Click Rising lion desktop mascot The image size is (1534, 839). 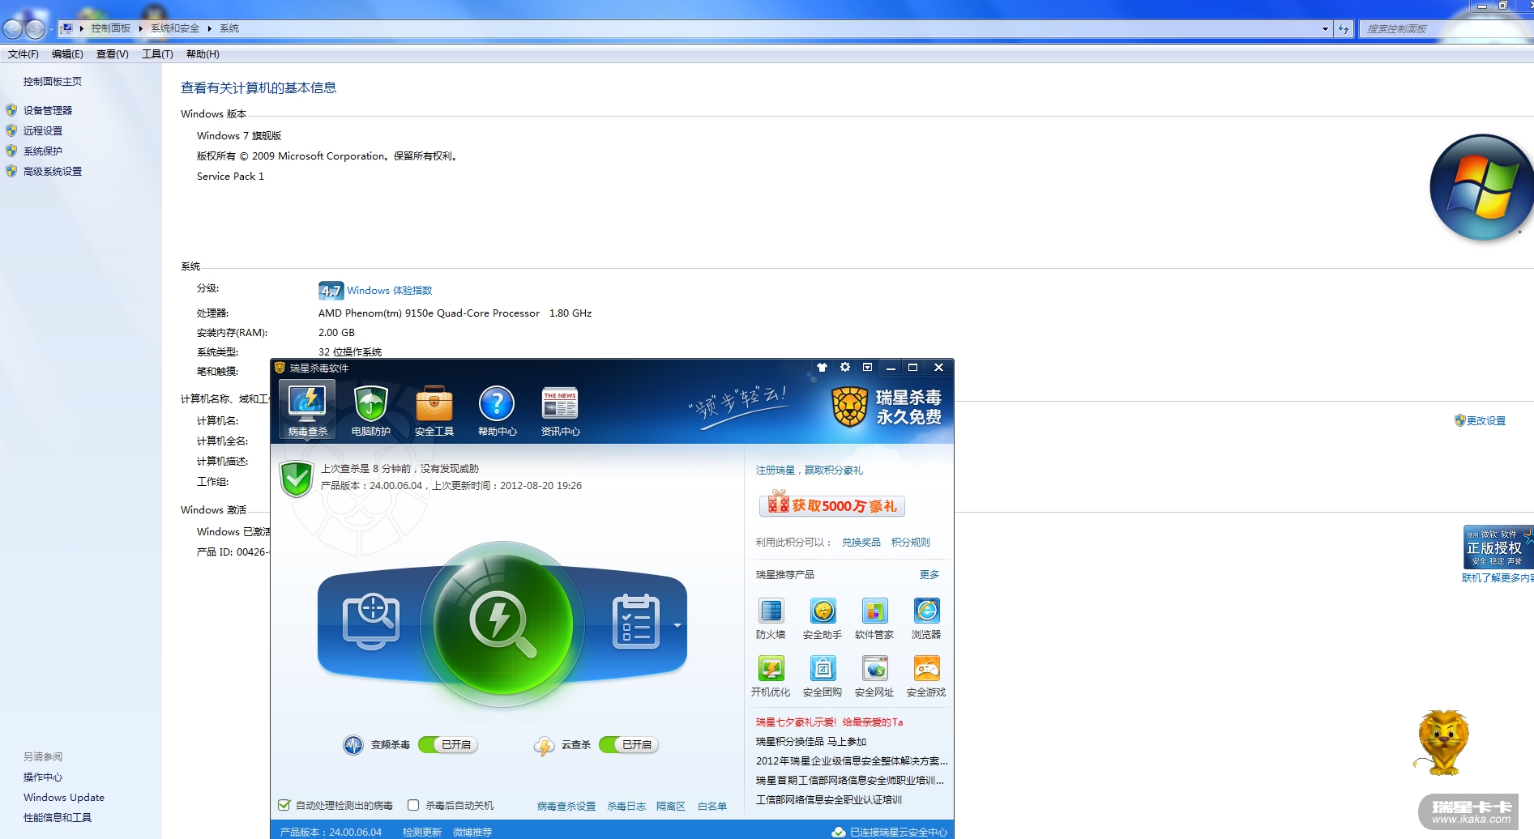point(1442,742)
